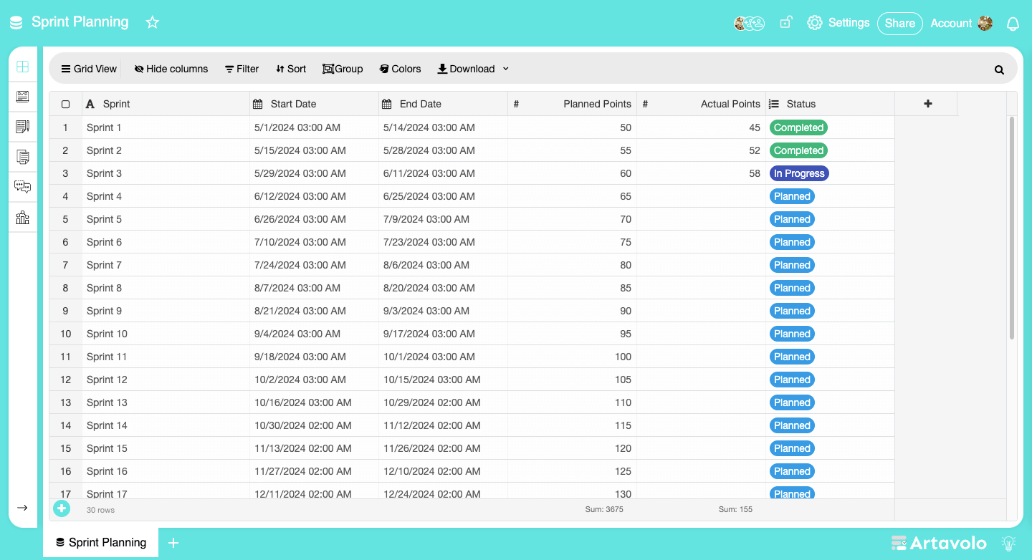Click the Completed status tag for Sprint 1
This screenshot has height=560, width=1032.
tap(798, 127)
